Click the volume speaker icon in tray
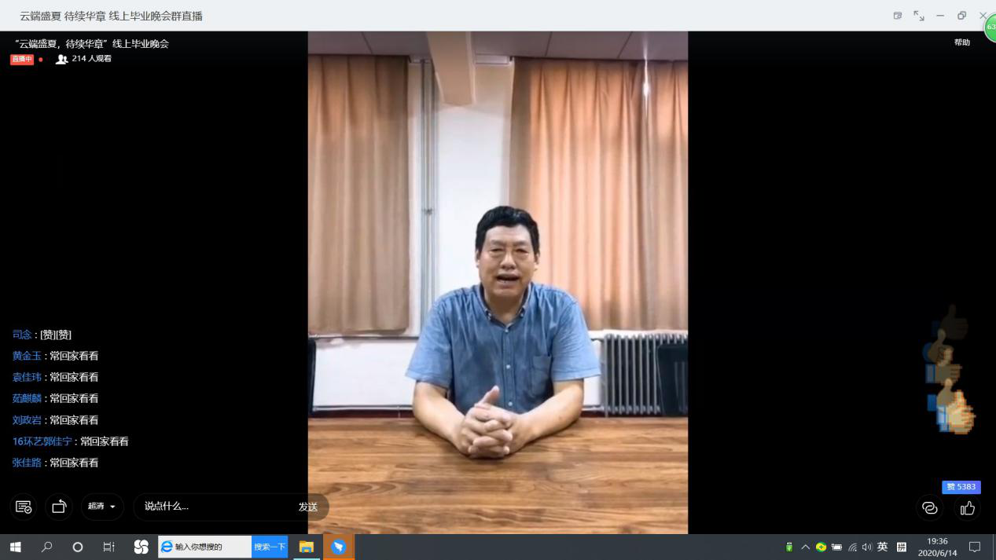This screenshot has height=560, width=996. [867, 547]
